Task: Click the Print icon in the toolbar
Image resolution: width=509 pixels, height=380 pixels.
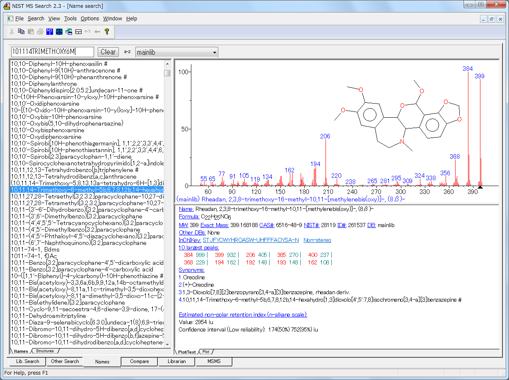Action: tap(40, 31)
